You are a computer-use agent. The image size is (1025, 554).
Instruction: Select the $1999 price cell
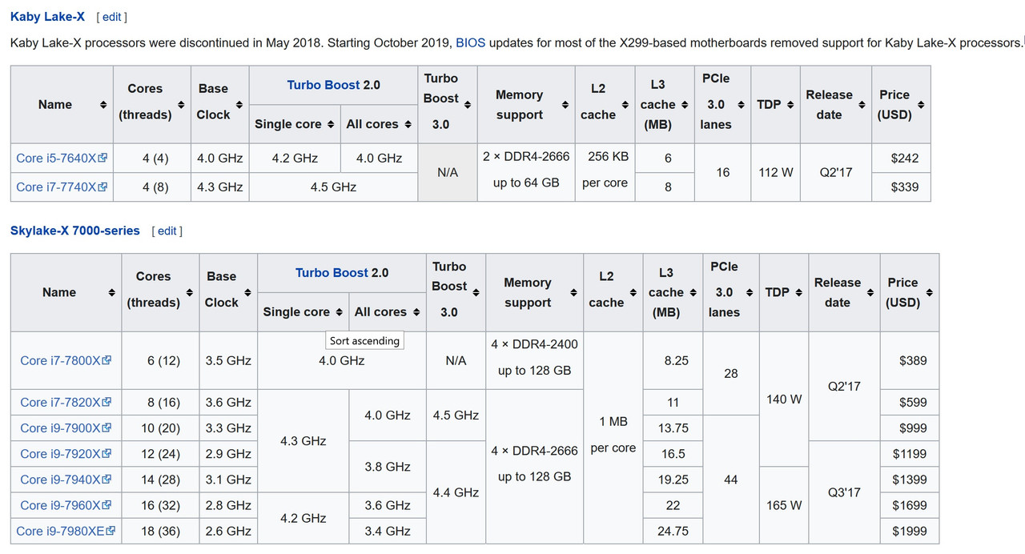910,531
